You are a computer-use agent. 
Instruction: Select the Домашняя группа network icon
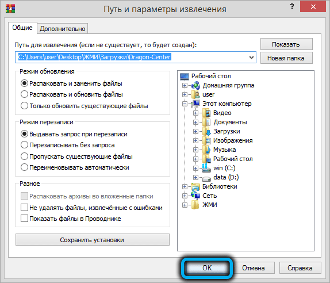pos(195,86)
